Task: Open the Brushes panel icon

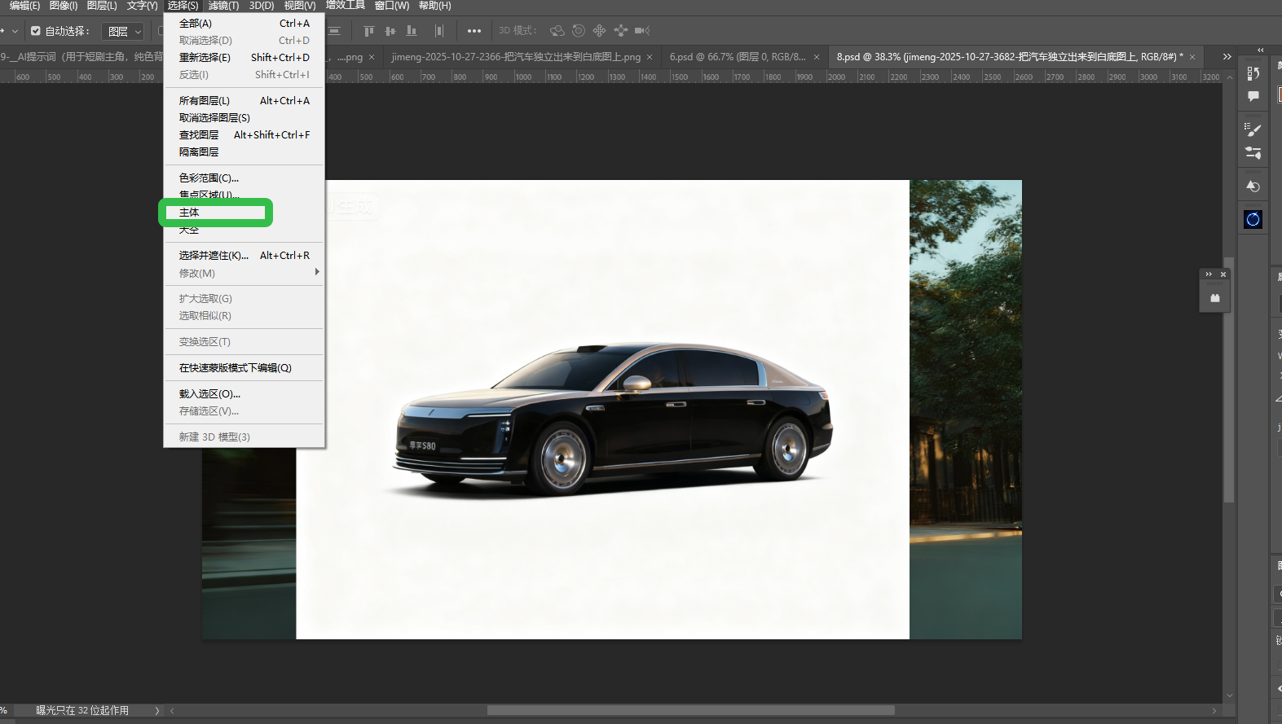Action: click(1253, 129)
